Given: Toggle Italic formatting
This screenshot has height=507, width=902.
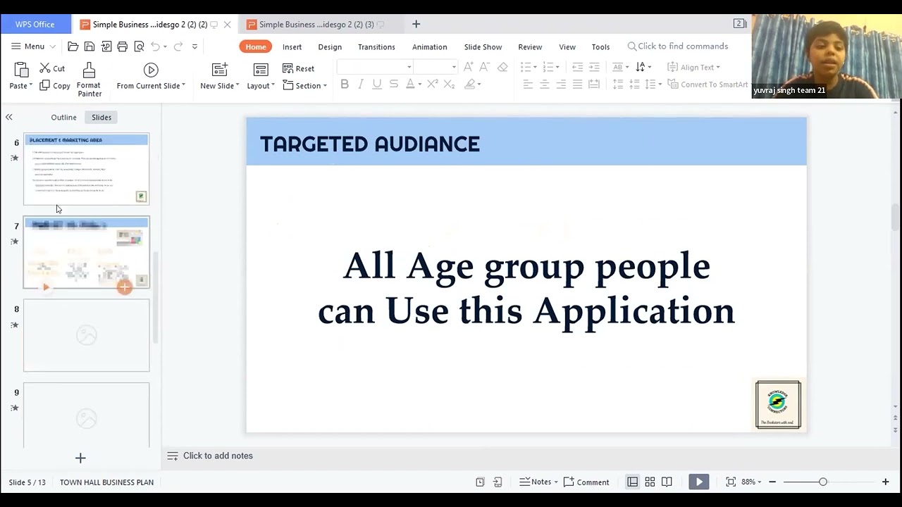Looking at the screenshot, I should pyautogui.click(x=361, y=84).
